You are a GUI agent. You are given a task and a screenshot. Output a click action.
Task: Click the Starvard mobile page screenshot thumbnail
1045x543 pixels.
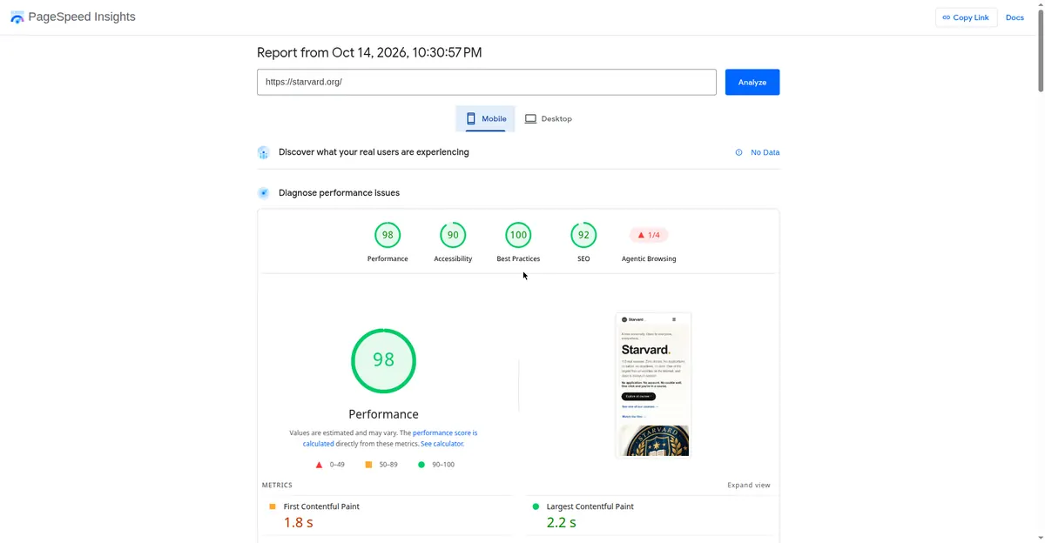653,385
